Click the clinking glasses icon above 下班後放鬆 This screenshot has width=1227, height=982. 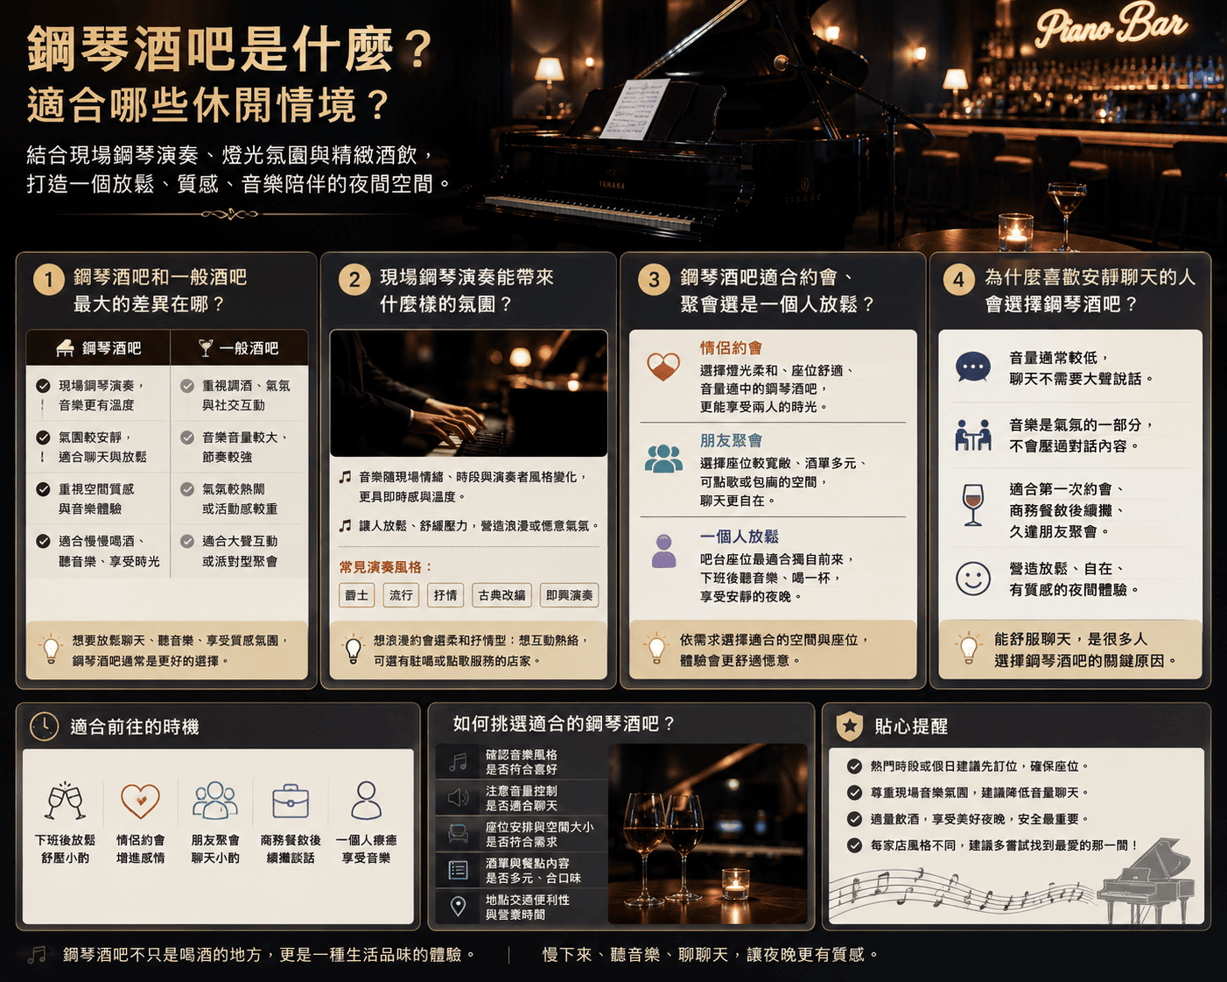pyautogui.click(x=66, y=801)
